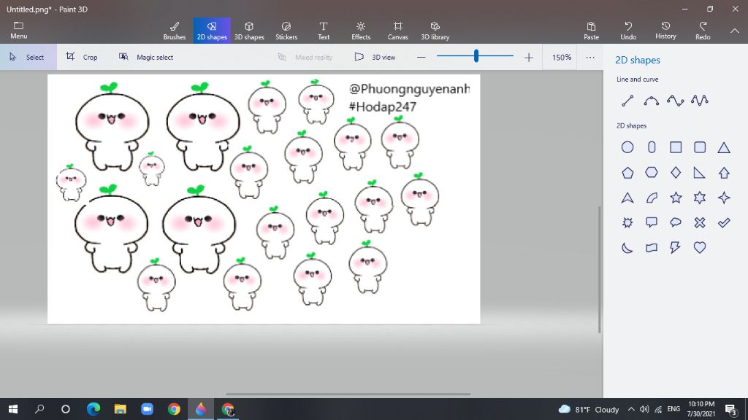Pick the Six-point star shape
This screenshot has width=748, height=420.
point(700,198)
